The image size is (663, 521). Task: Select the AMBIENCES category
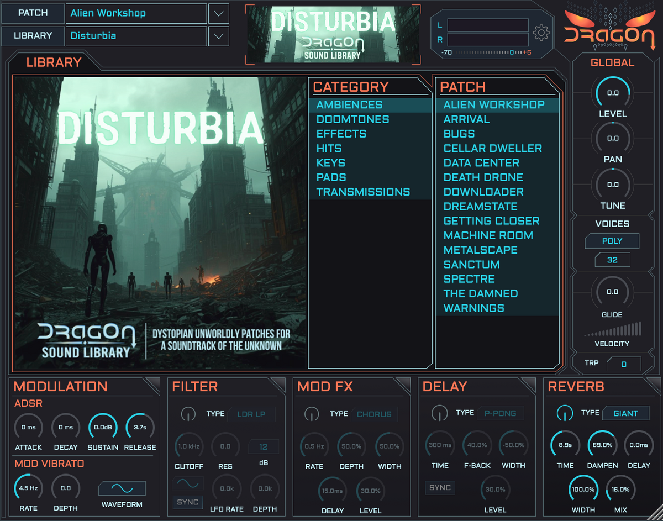pyautogui.click(x=370, y=105)
